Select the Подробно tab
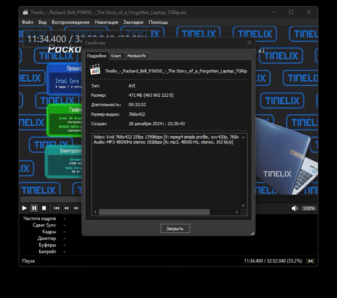Image resolution: width=337 pixels, height=298 pixels. [96, 56]
